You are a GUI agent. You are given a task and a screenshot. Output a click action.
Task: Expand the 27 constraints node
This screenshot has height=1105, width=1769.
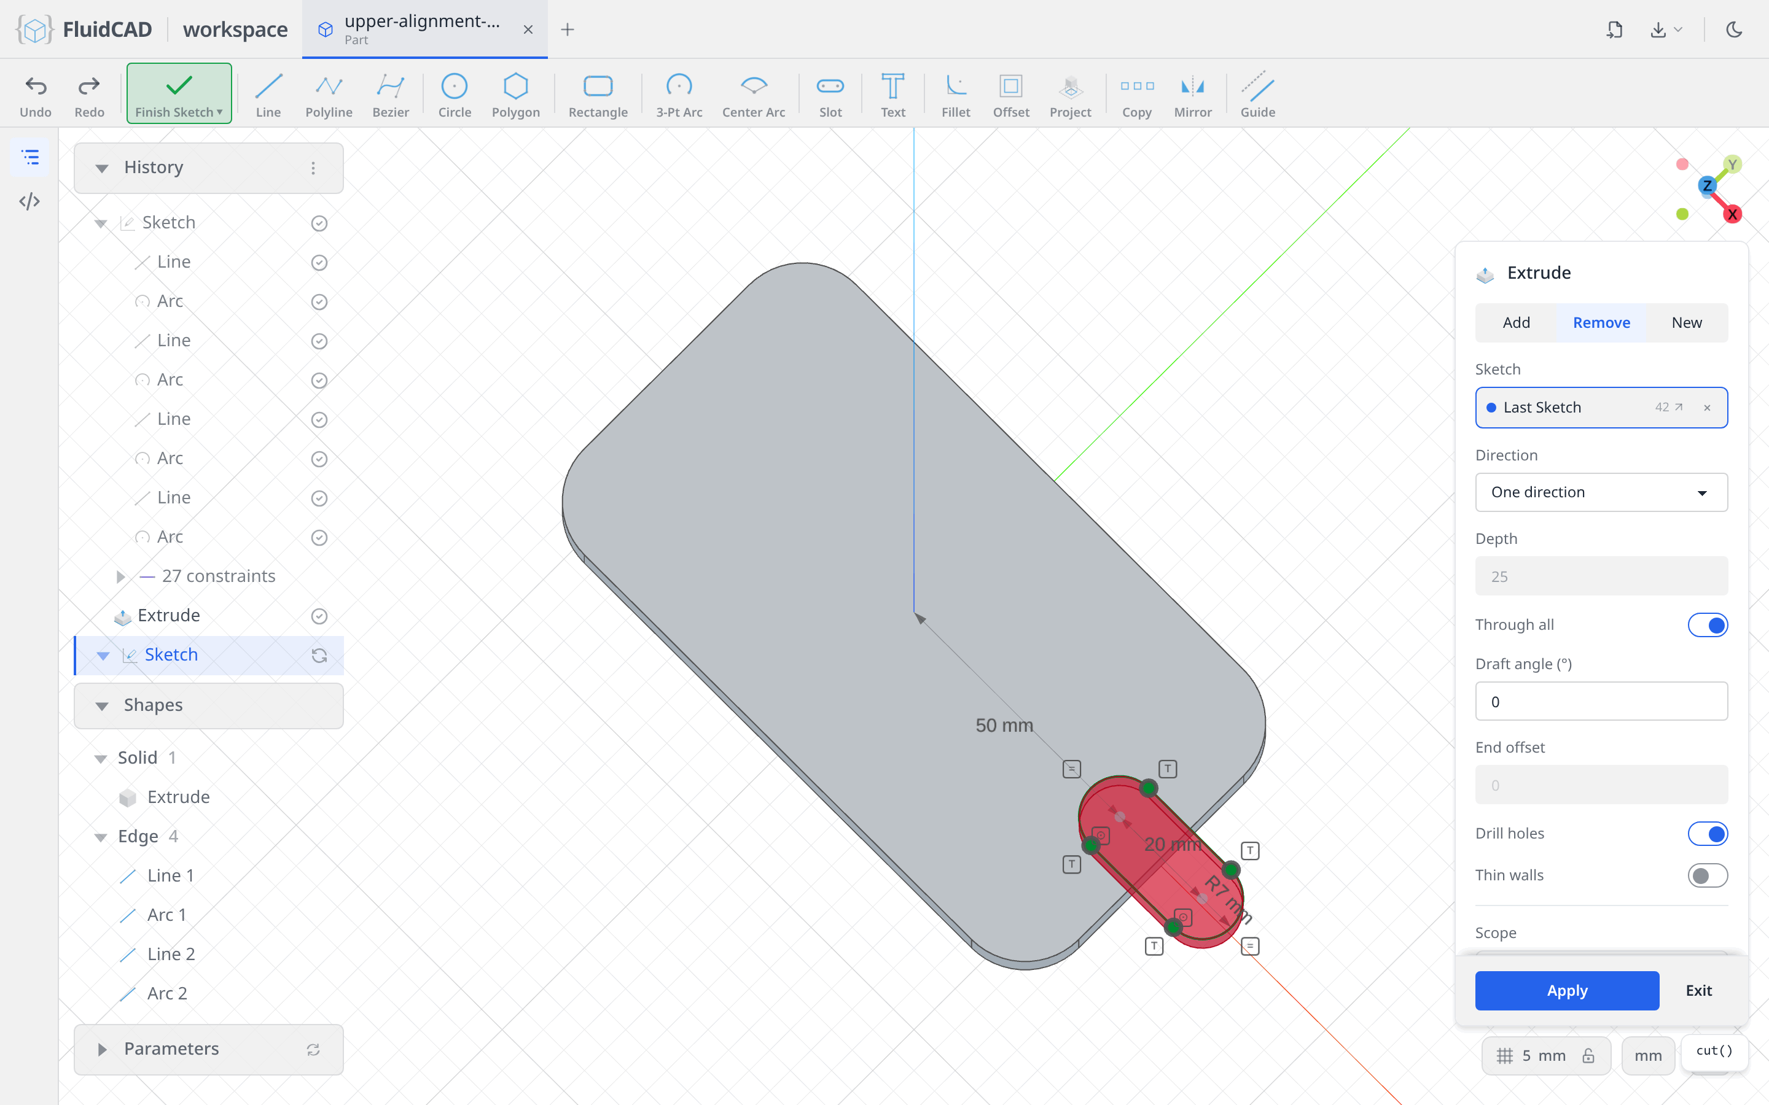click(x=120, y=576)
